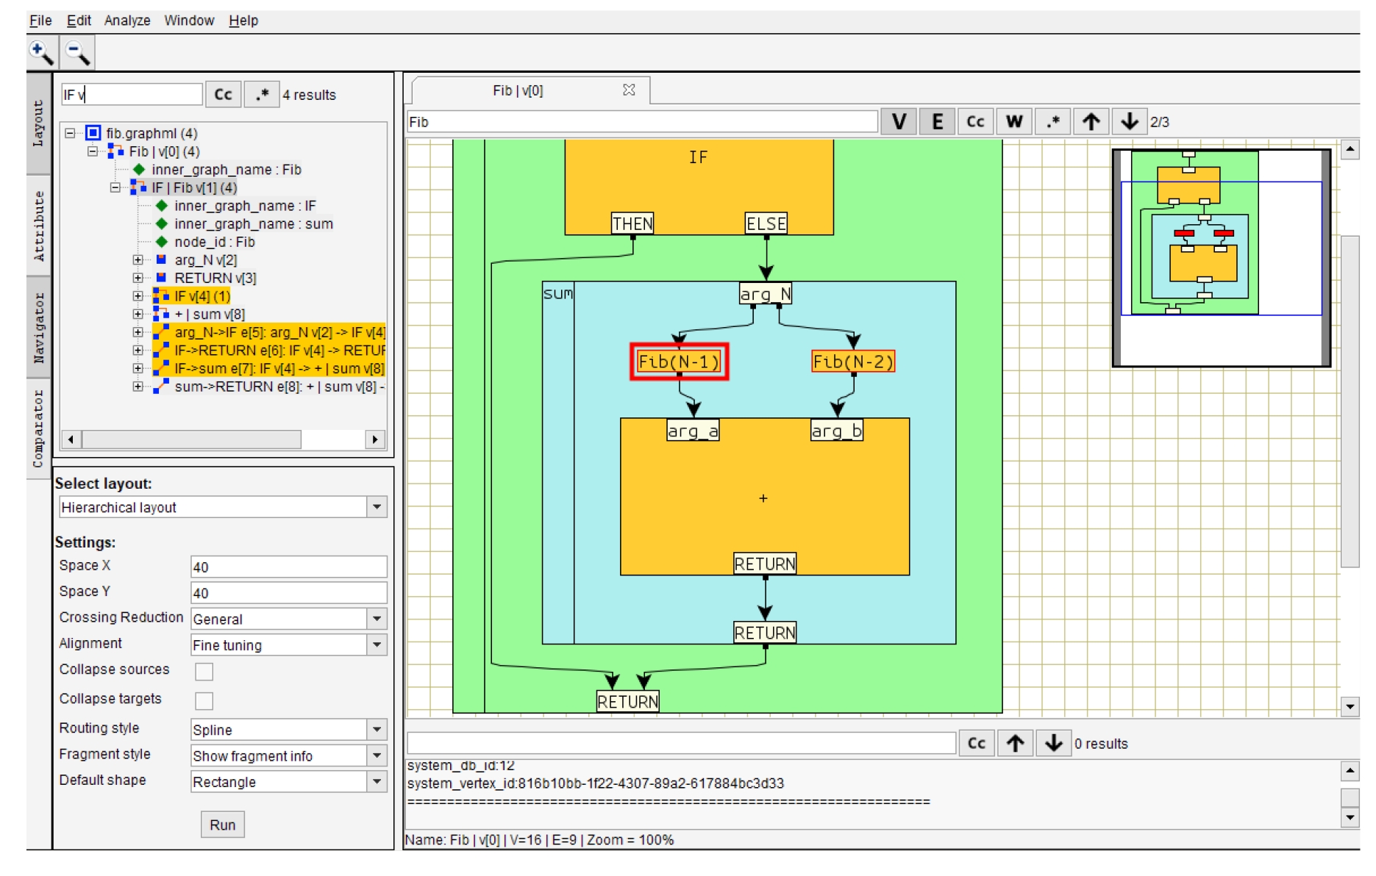The width and height of the screenshot is (1376, 876).
Task: Click the navigator tree horizontal scrollbar
Action: point(191,439)
